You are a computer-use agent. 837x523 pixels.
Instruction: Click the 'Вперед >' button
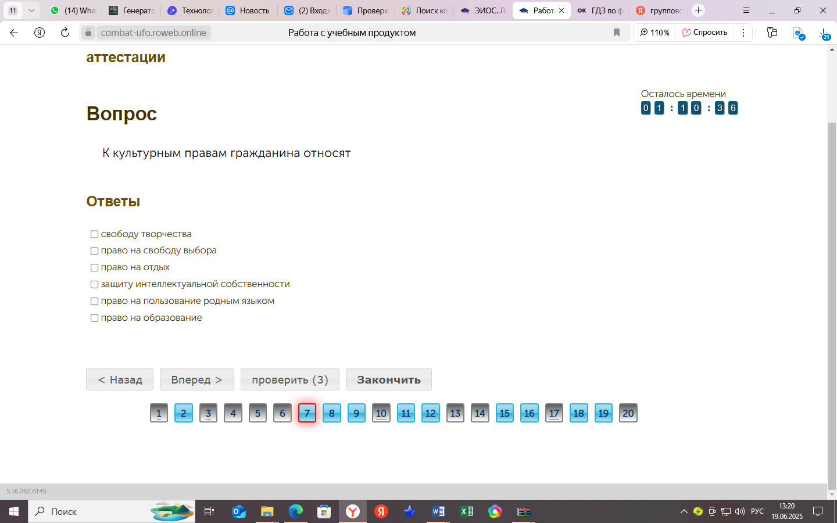click(197, 379)
